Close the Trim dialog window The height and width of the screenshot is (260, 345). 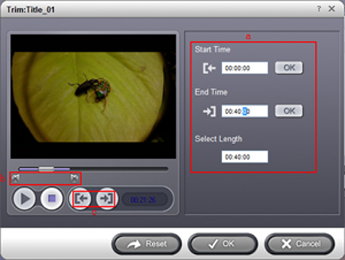coord(332,9)
